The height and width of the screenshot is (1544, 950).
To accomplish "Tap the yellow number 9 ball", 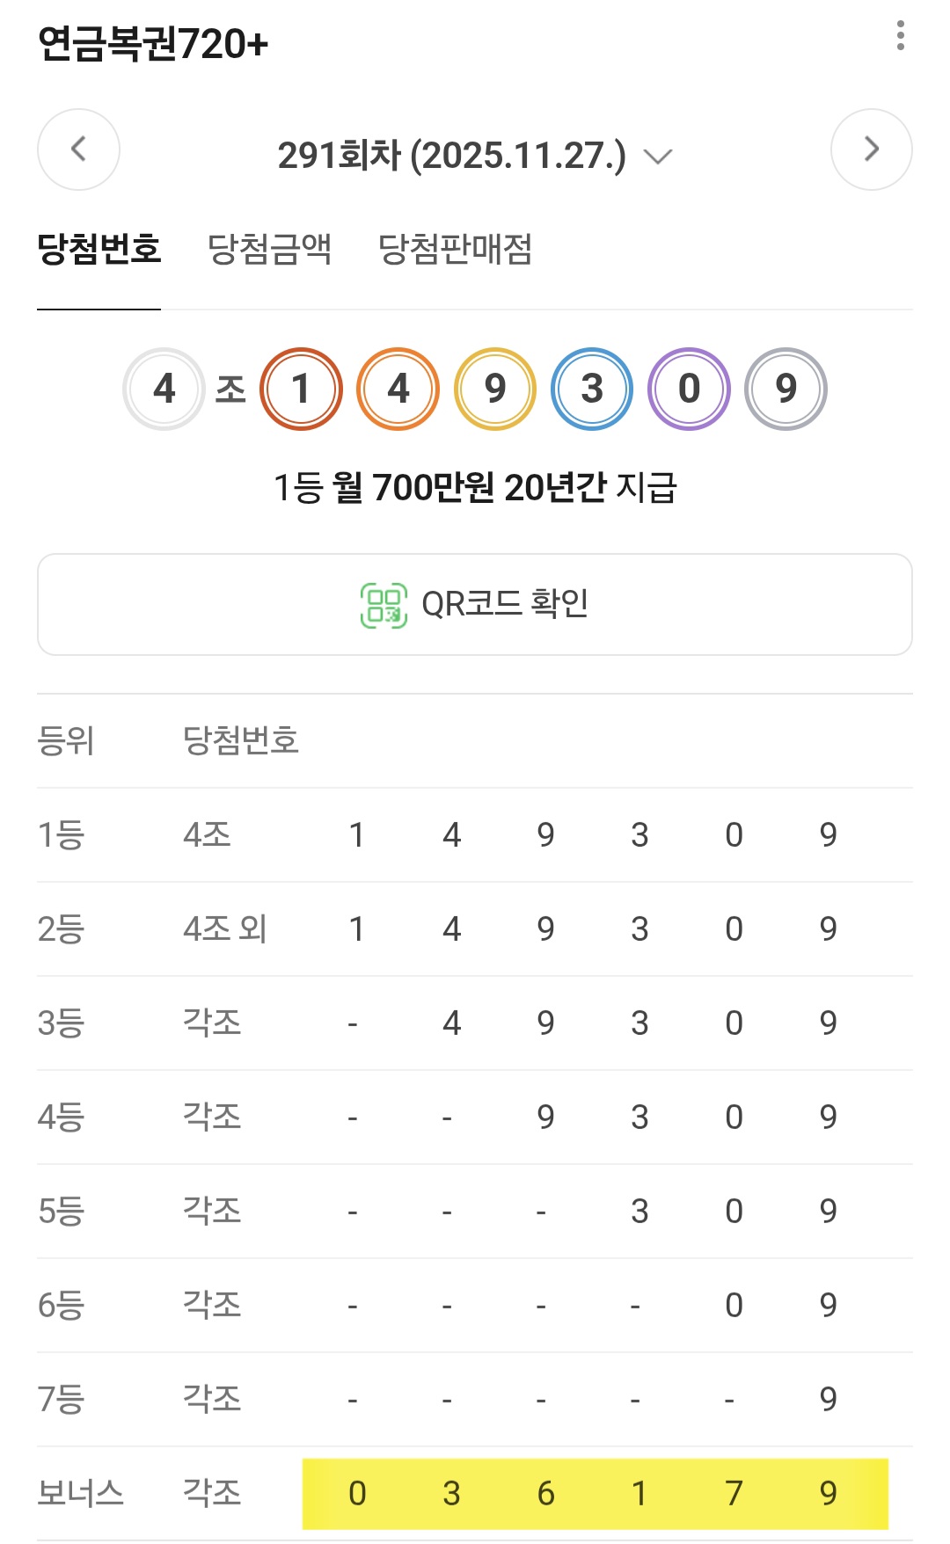I will tap(495, 389).
